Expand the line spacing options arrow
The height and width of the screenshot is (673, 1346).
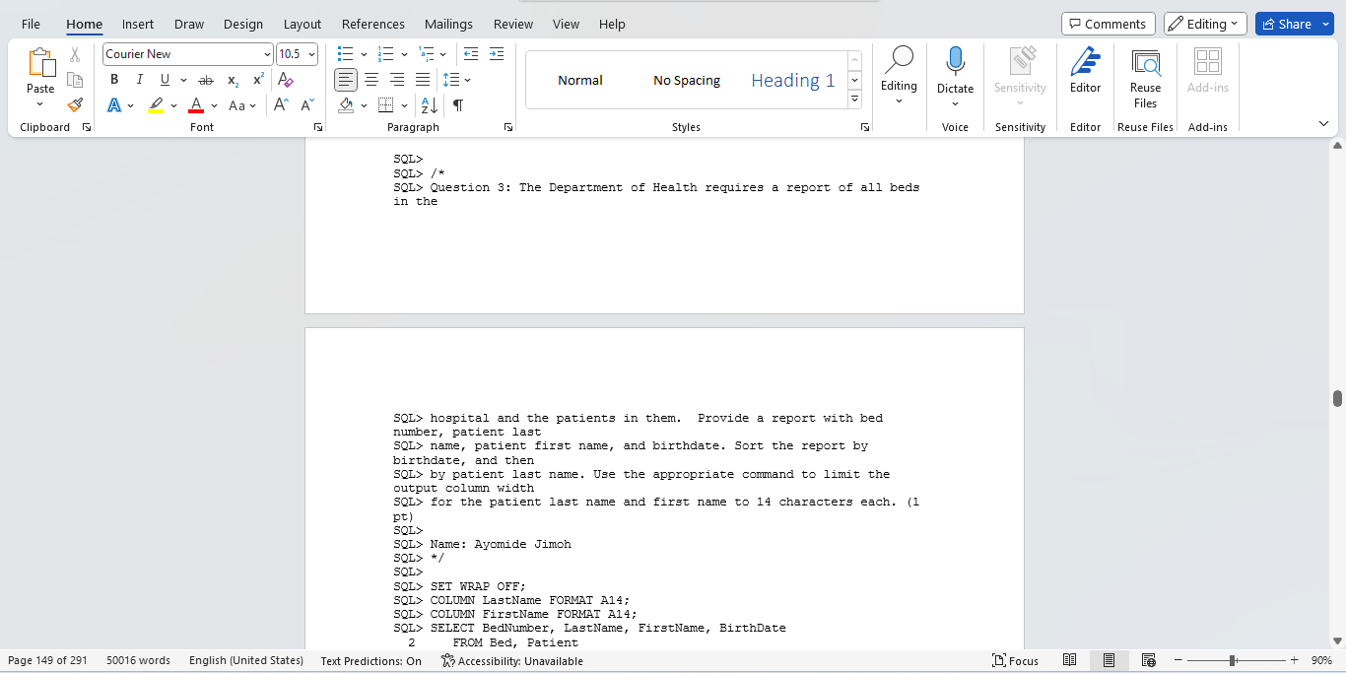click(468, 80)
